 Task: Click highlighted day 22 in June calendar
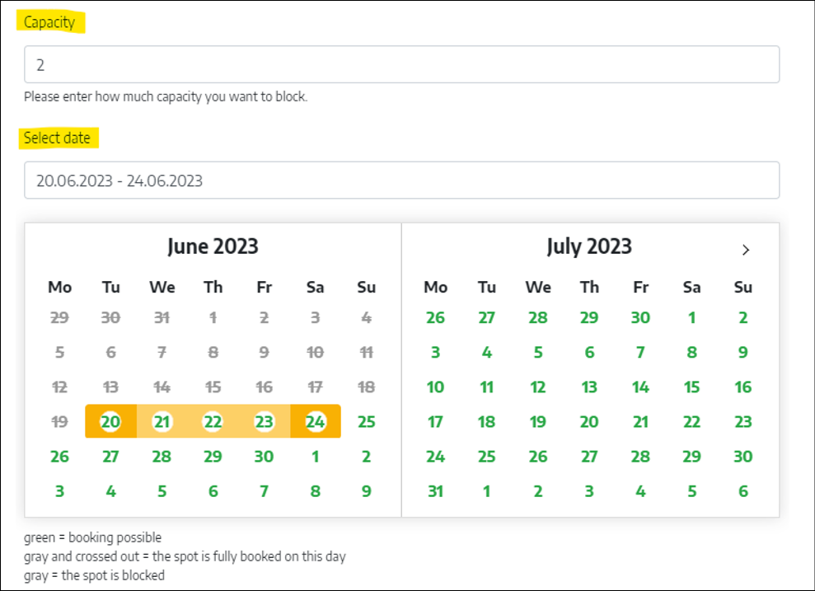(x=213, y=422)
